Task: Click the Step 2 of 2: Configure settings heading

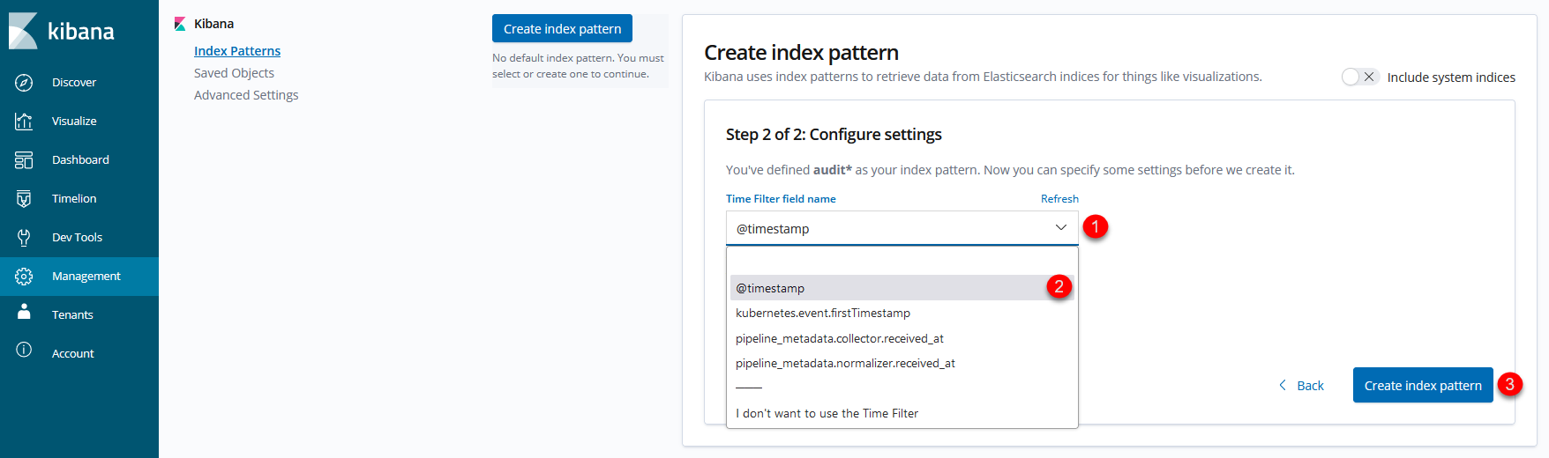Action: pyautogui.click(x=834, y=134)
